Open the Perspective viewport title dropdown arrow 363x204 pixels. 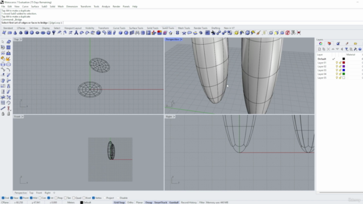[181, 40]
